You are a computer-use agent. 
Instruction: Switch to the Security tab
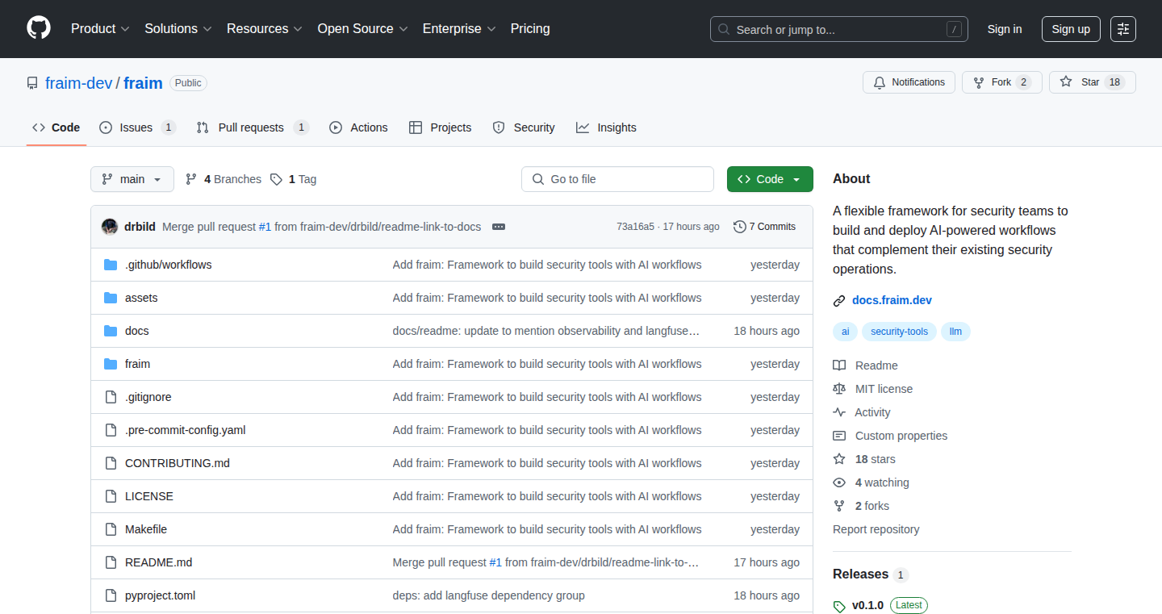point(524,127)
